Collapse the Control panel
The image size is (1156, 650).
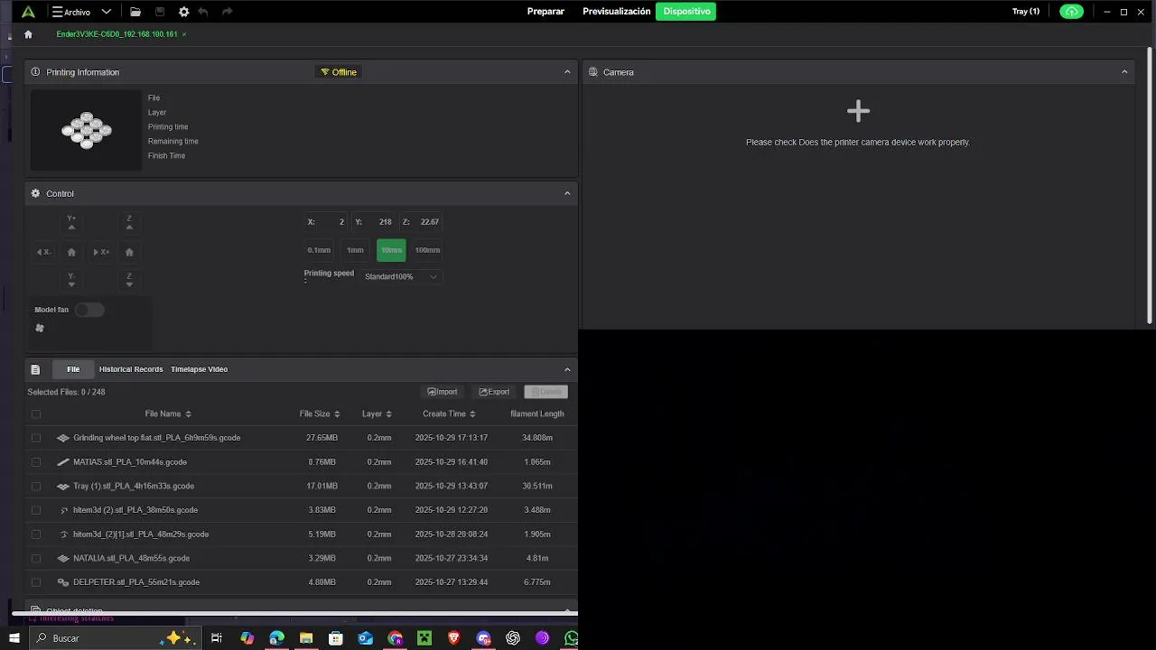pos(567,193)
